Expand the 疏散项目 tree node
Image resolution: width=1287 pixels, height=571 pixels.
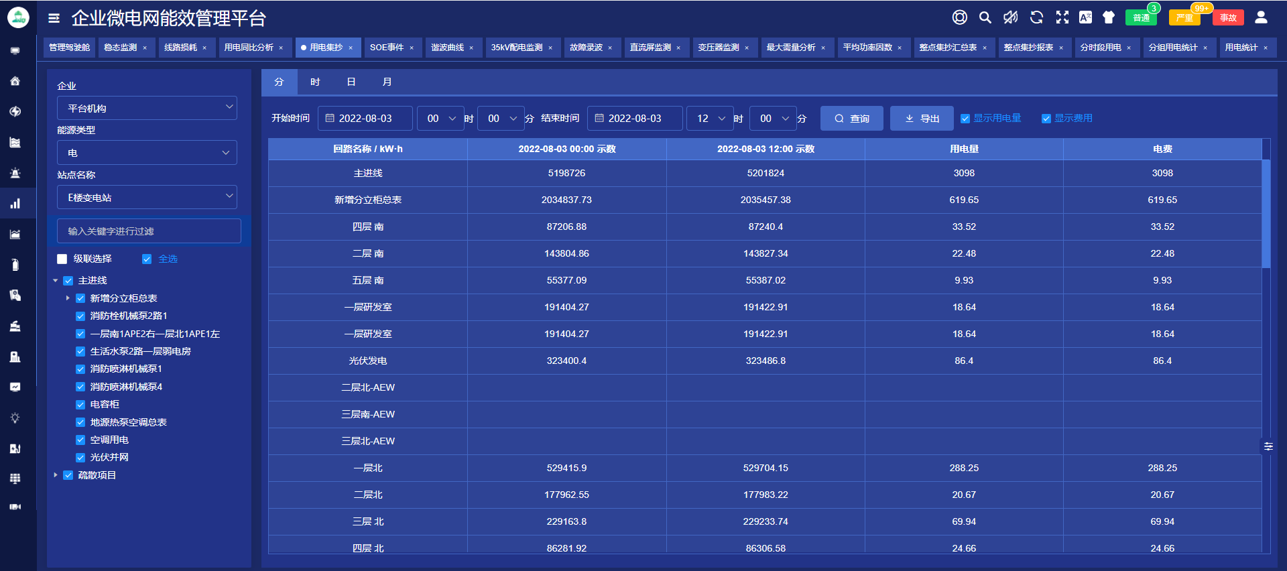click(x=56, y=475)
